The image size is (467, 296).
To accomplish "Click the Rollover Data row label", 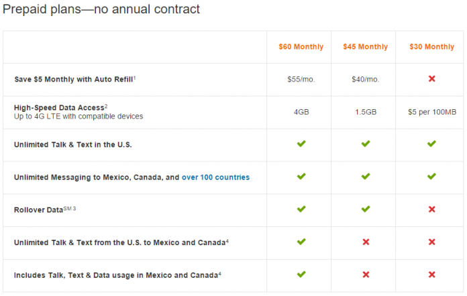I will 45,210.
